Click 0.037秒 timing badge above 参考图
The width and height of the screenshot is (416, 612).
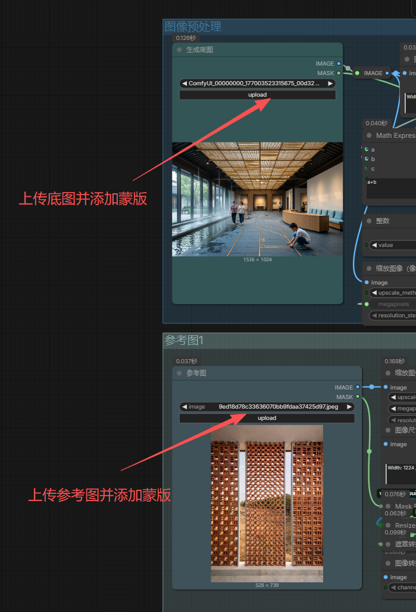click(186, 361)
